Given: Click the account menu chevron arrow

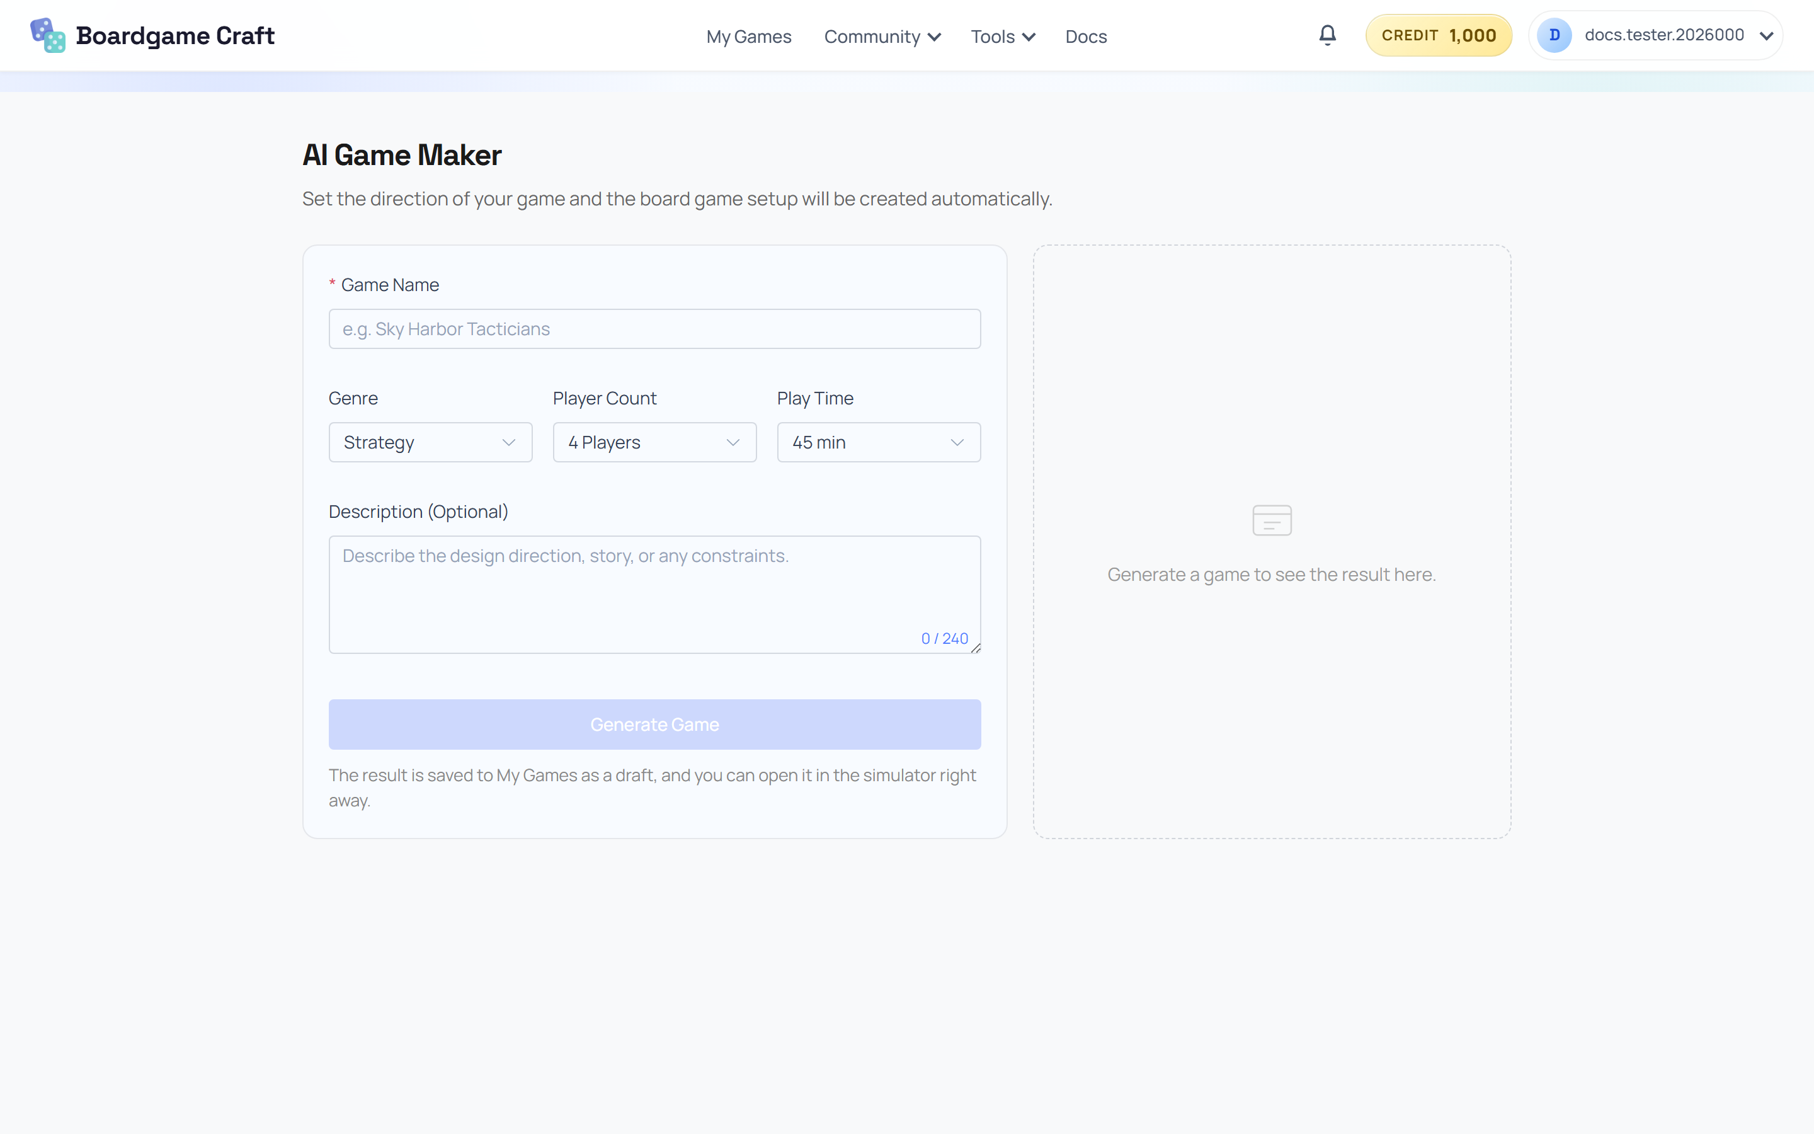Looking at the screenshot, I should (1766, 35).
